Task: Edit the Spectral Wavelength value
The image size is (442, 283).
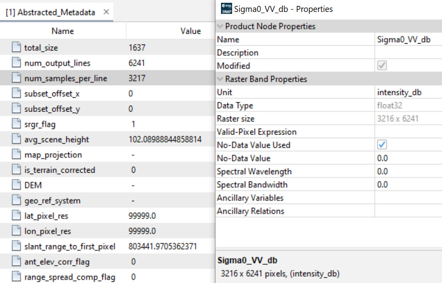Action: (x=408, y=171)
